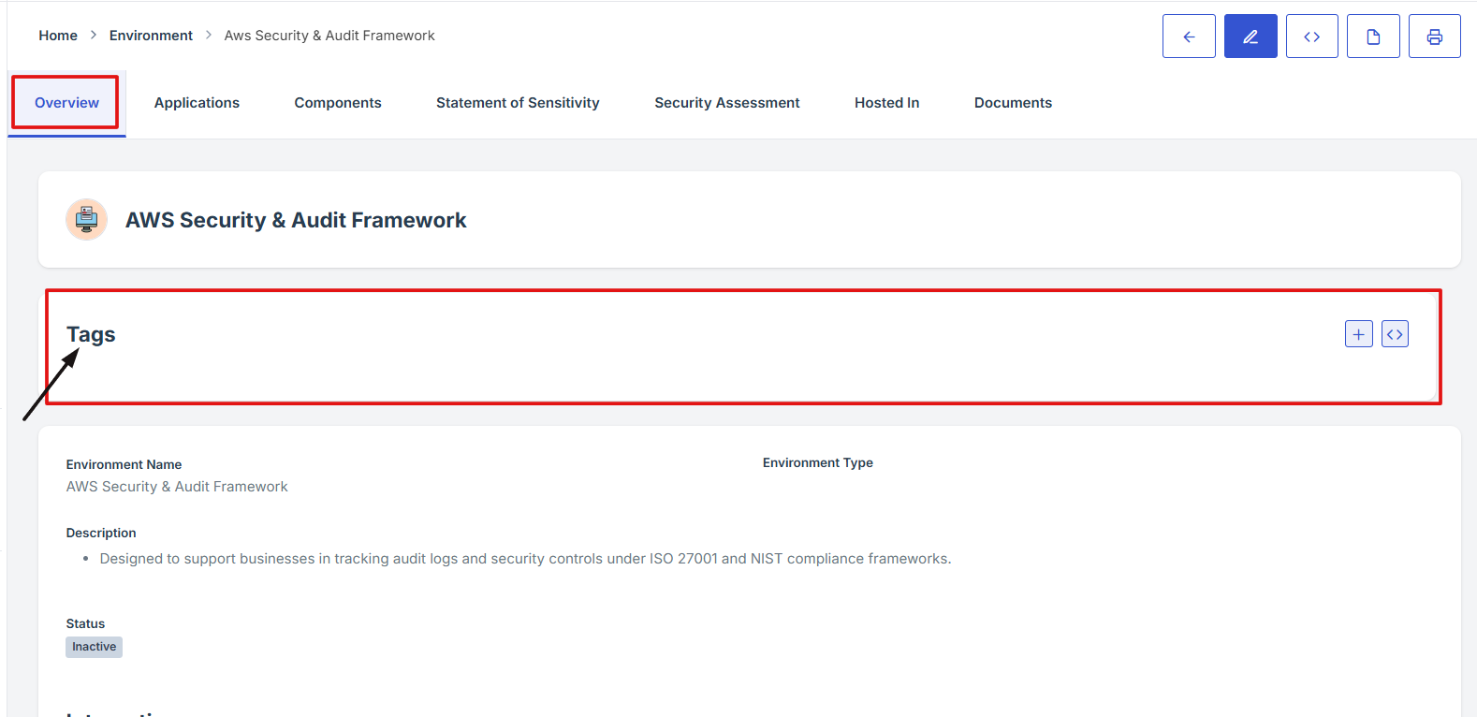Click the Environment breadcrumb link

151,36
